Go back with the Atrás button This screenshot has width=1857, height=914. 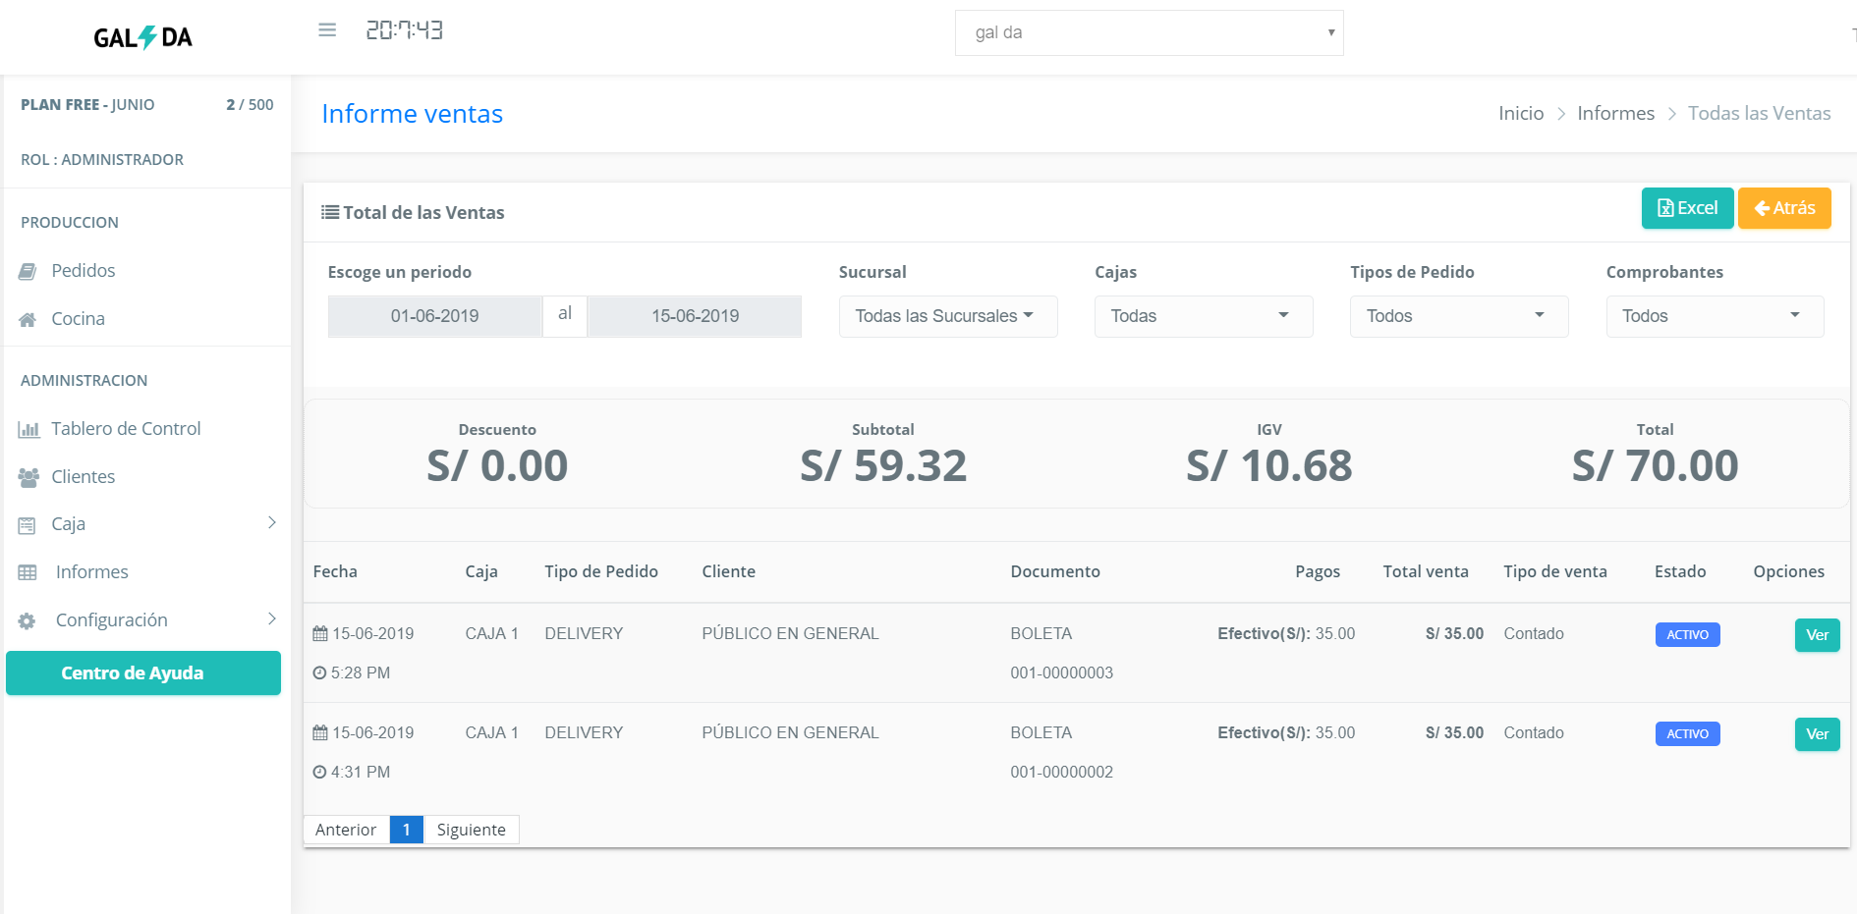tap(1784, 208)
